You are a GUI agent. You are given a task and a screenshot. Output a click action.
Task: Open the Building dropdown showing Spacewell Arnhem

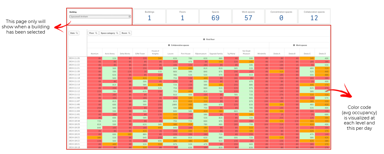[x=100, y=16]
